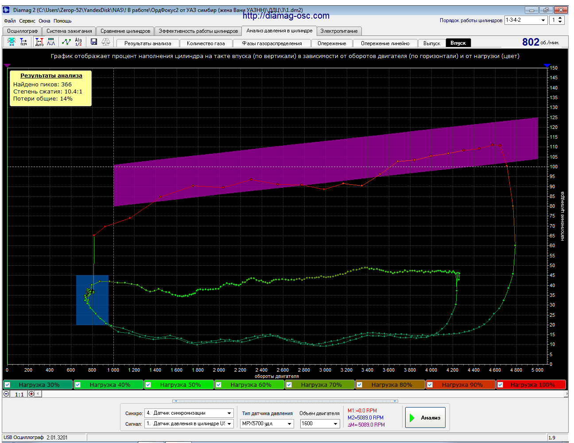Click the cylinder number stepper down arrow

tap(560, 22)
